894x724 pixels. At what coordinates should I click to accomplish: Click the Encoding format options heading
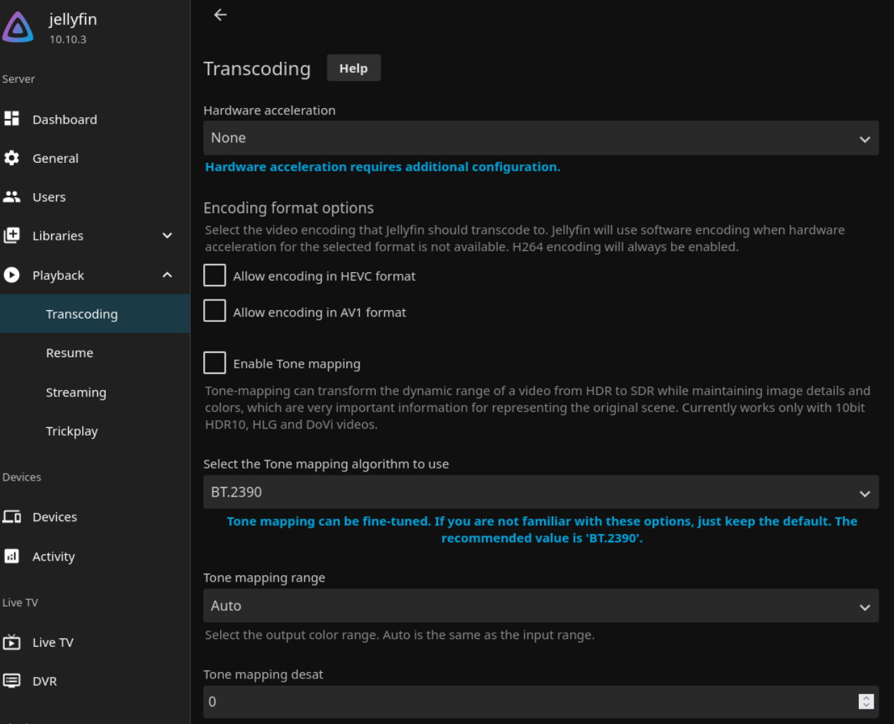tap(288, 208)
